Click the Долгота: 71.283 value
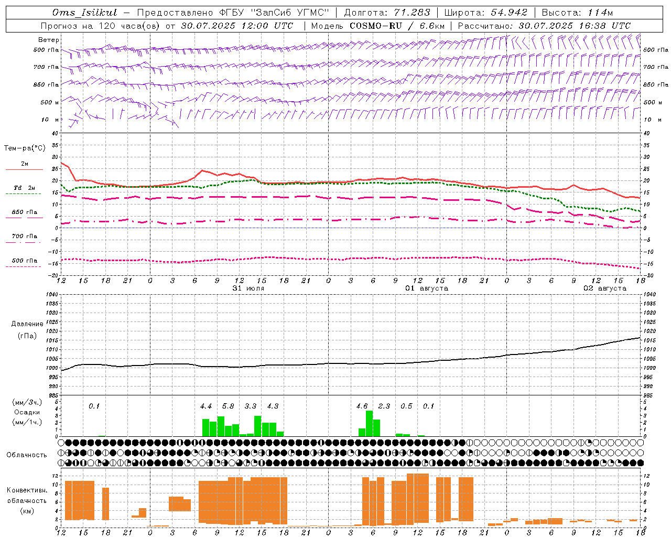Viewport: 671px width, 537px height. (x=387, y=13)
